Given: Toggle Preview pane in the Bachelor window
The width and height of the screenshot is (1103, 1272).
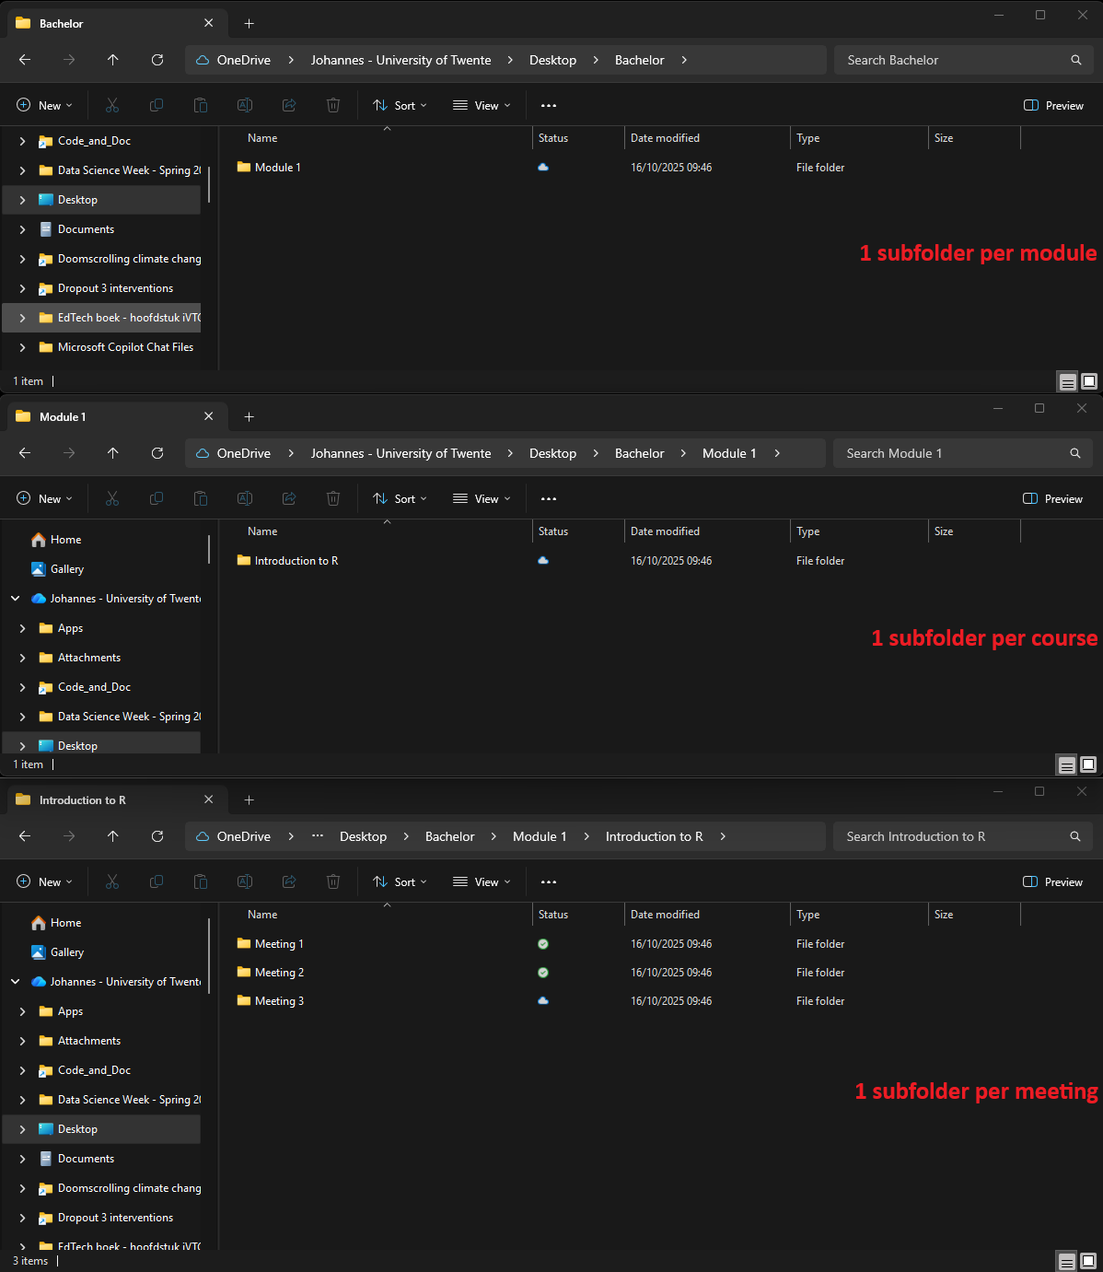Looking at the screenshot, I should 1054,106.
